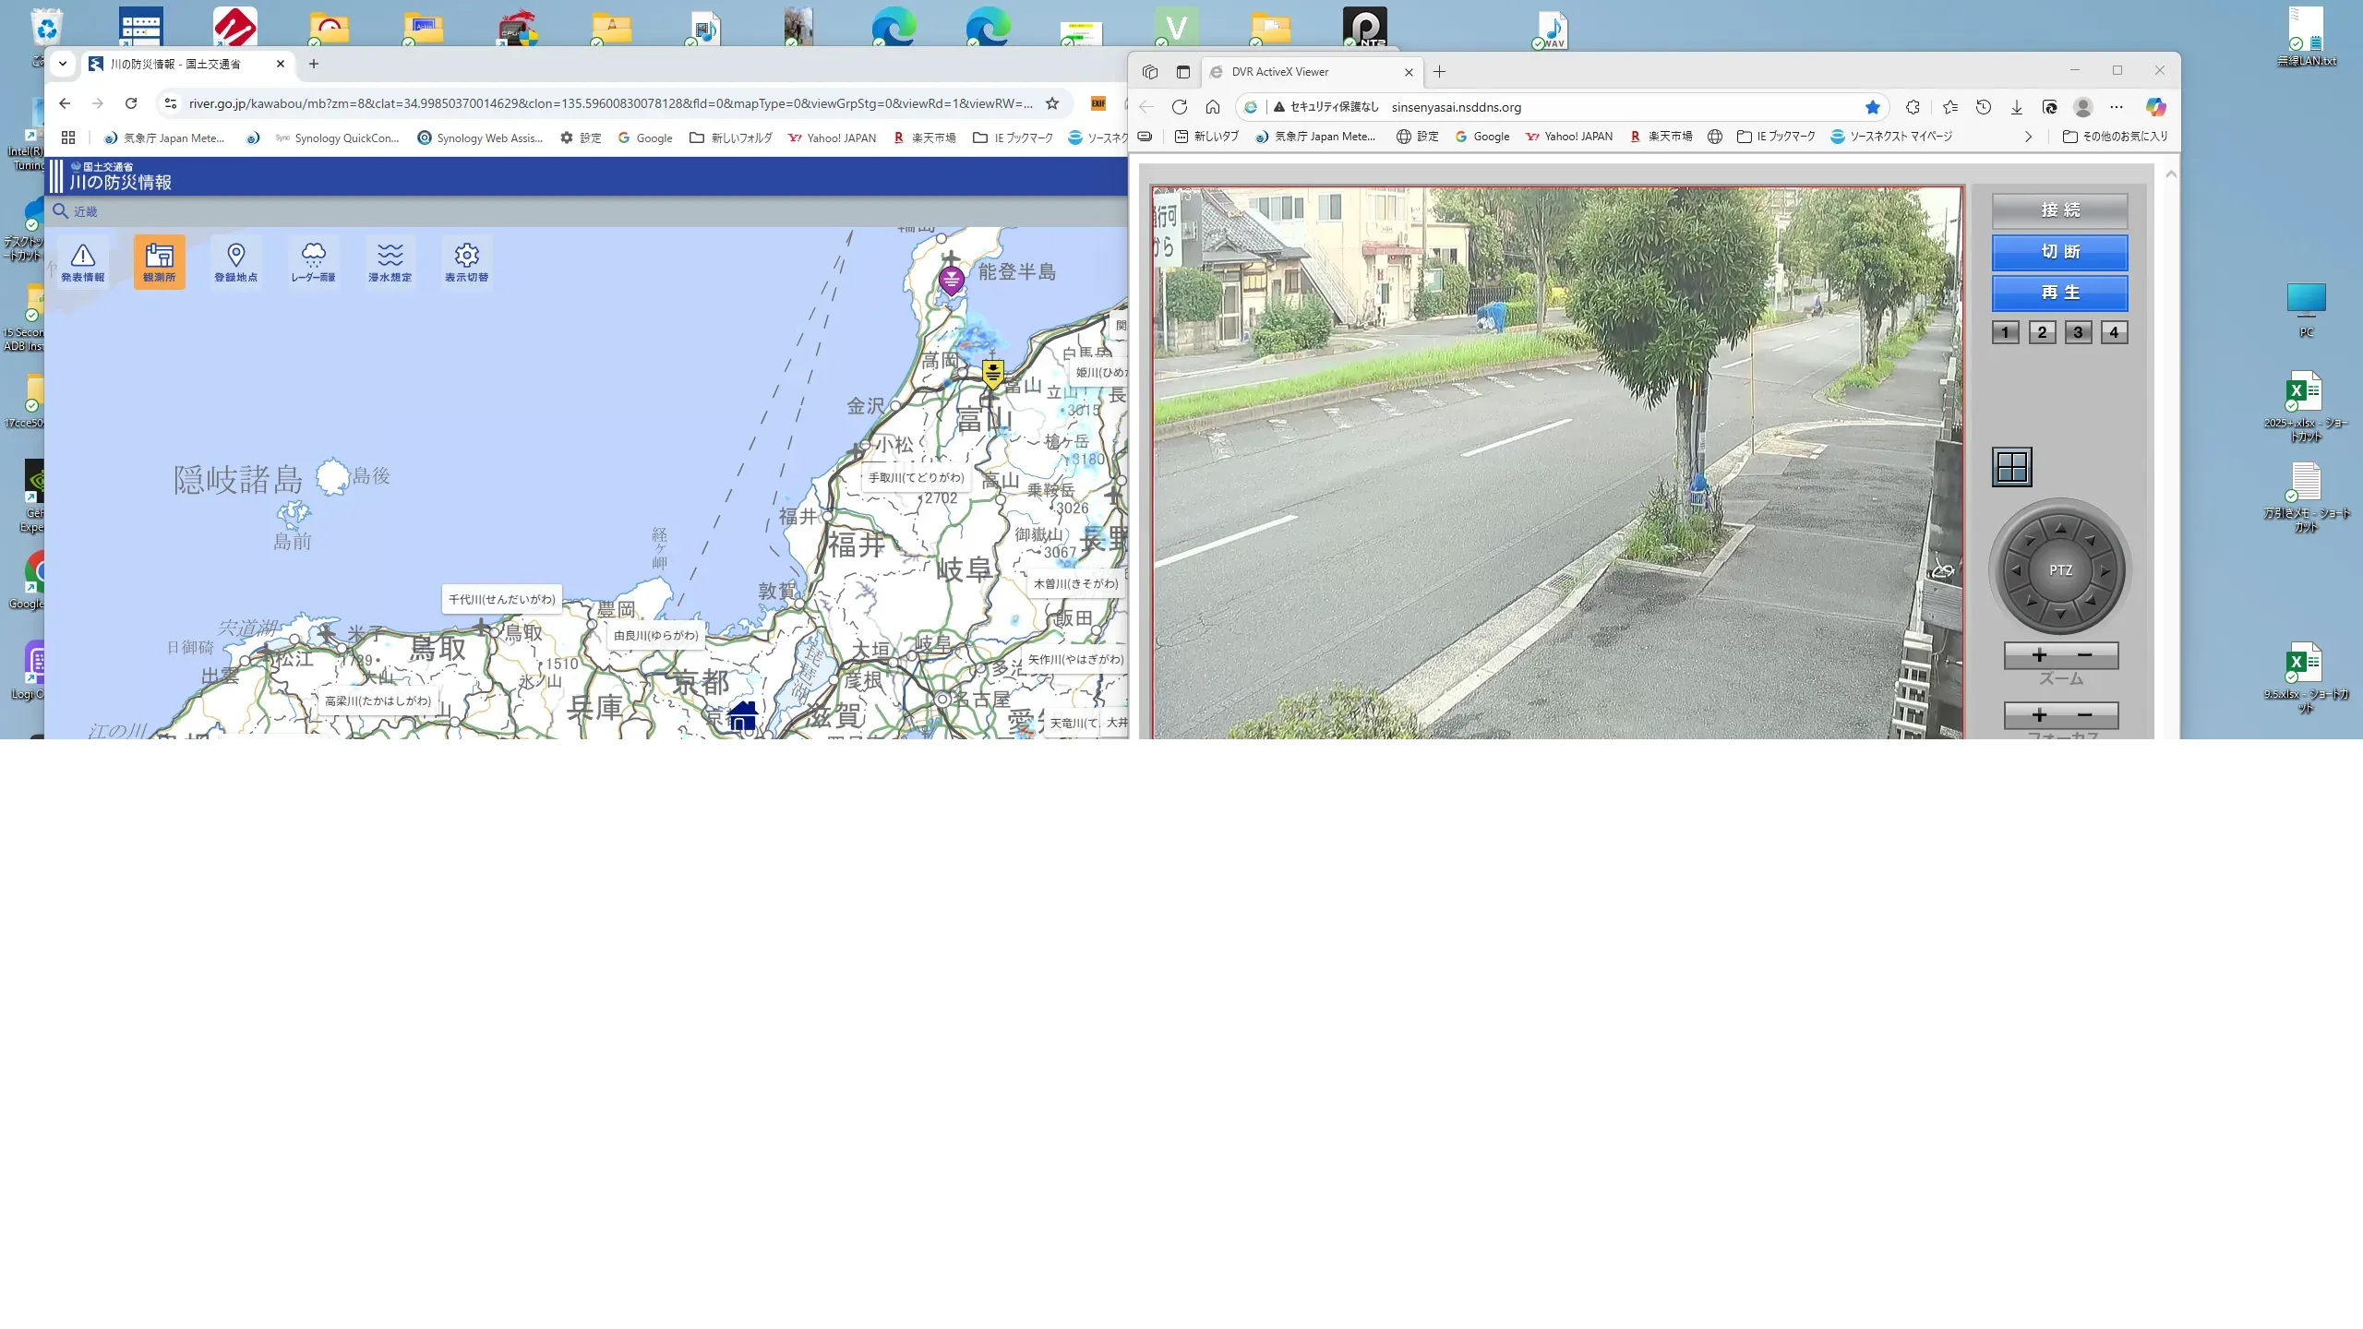Open the tab search dropdown in Chrome

pyautogui.click(x=62, y=64)
